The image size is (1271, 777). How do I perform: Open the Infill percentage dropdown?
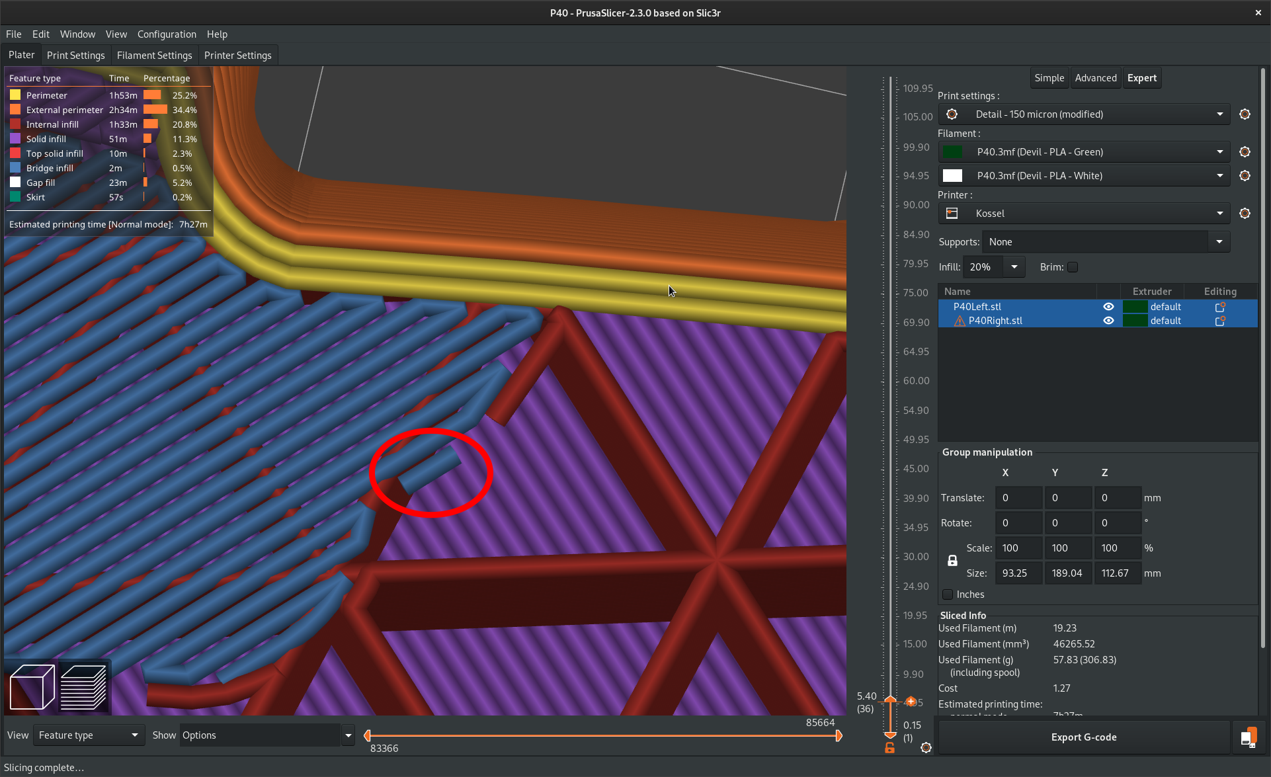(1014, 267)
